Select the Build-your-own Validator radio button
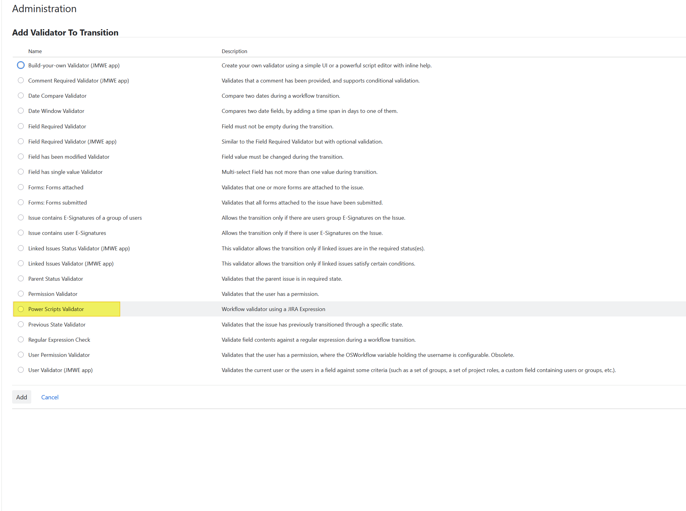This screenshot has height=511, width=686. tap(21, 65)
